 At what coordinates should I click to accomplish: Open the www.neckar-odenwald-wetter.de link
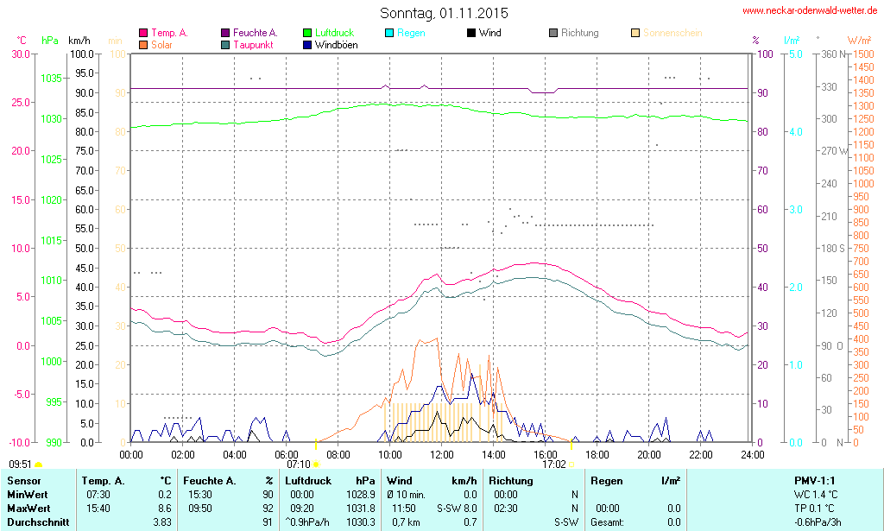(810, 11)
